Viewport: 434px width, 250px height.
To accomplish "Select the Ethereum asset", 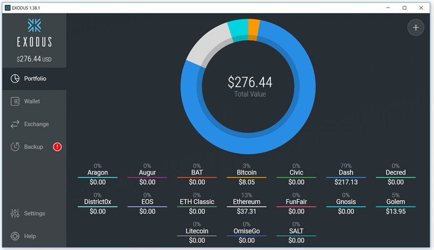I will click(247, 203).
